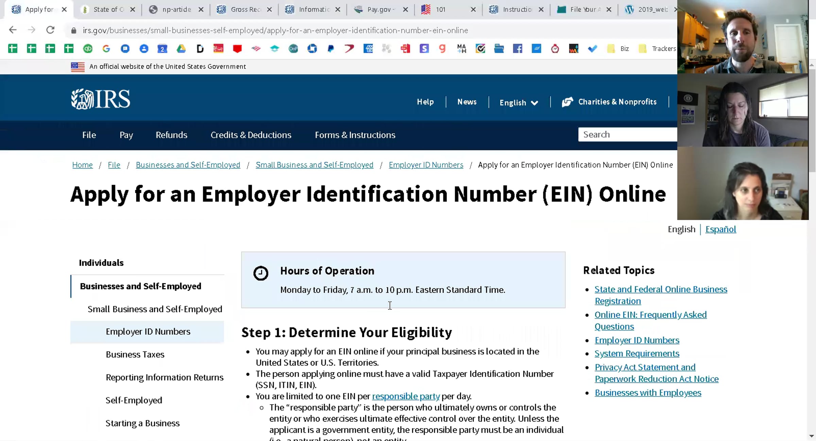Open the Trackers bookmarks folder
Image resolution: width=816 pixels, height=441 pixels.
(x=658, y=49)
